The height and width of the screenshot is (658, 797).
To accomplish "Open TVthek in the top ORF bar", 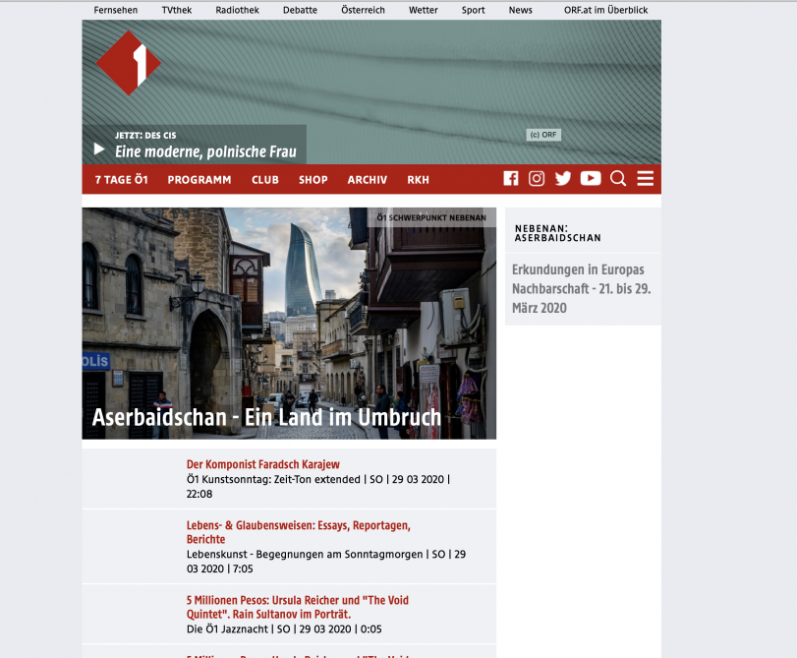I will coord(178,10).
